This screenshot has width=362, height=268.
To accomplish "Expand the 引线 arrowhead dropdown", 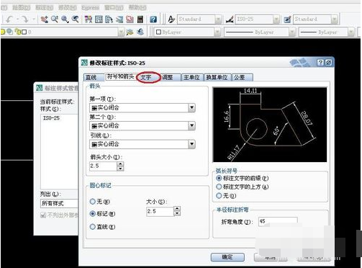I will (191, 144).
